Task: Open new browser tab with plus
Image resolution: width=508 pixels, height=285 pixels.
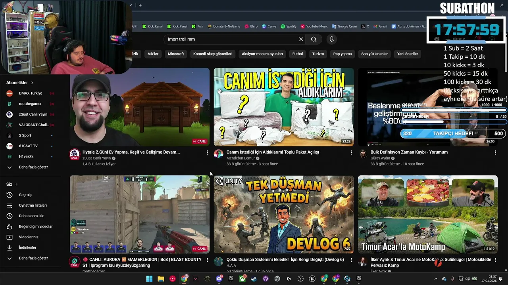Action: pos(140,5)
